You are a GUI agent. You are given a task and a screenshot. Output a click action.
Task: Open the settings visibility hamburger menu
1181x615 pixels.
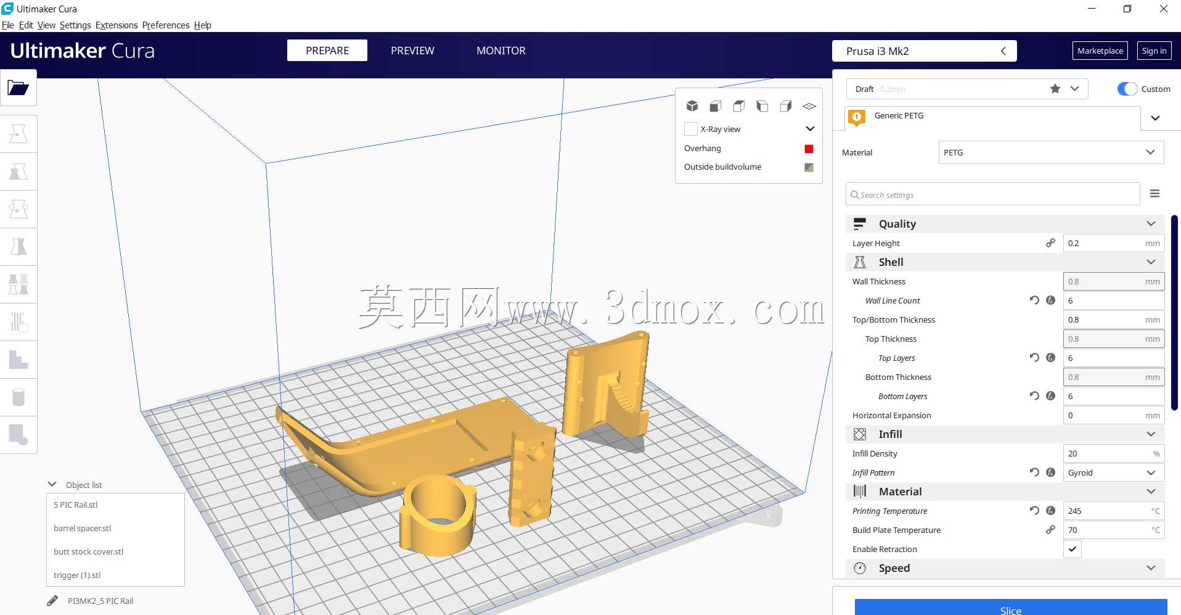click(1154, 194)
